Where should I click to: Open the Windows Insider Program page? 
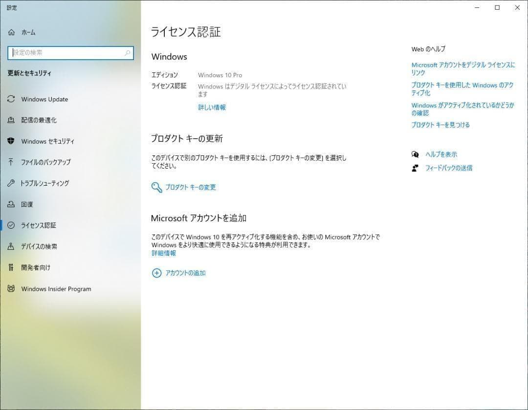[56, 289]
